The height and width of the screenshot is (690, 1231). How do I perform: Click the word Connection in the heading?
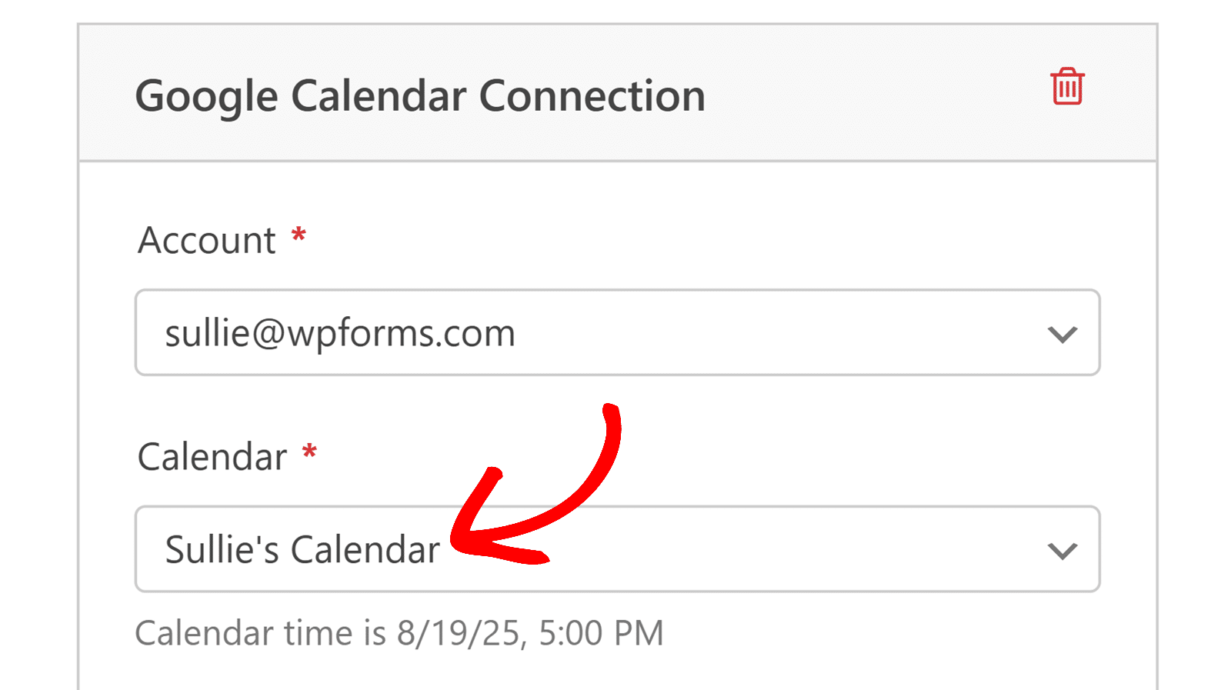[x=592, y=96]
